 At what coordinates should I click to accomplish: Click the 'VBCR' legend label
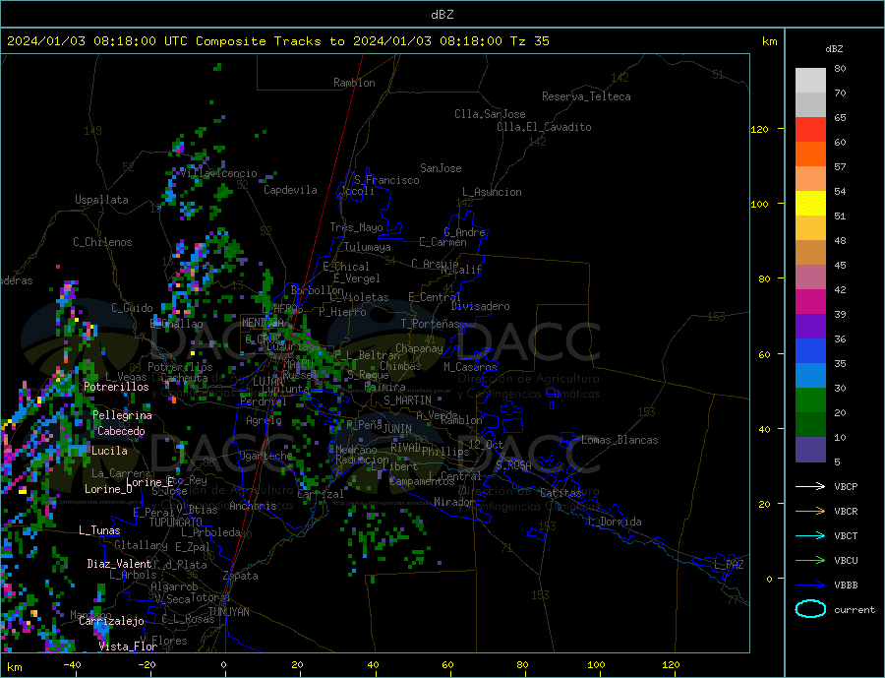point(846,512)
